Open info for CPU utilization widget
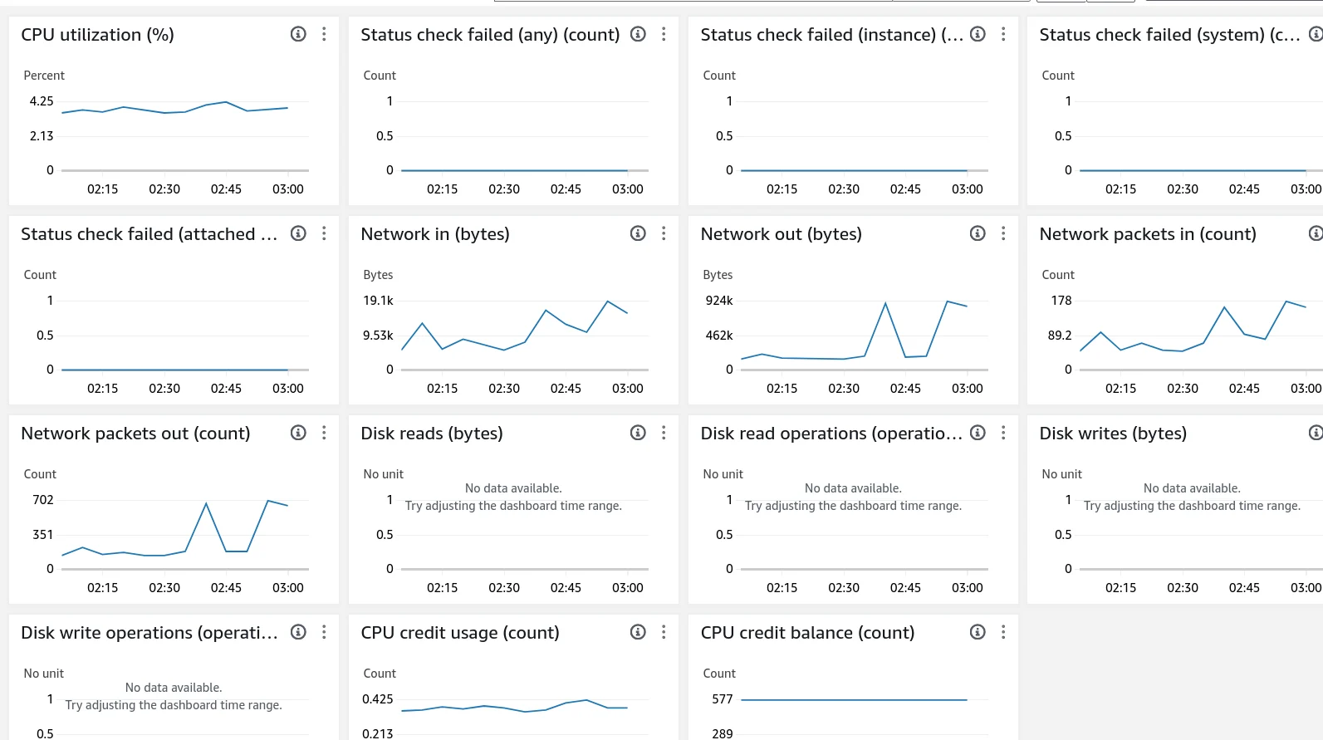The height and width of the screenshot is (740, 1323). [x=298, y=34]
